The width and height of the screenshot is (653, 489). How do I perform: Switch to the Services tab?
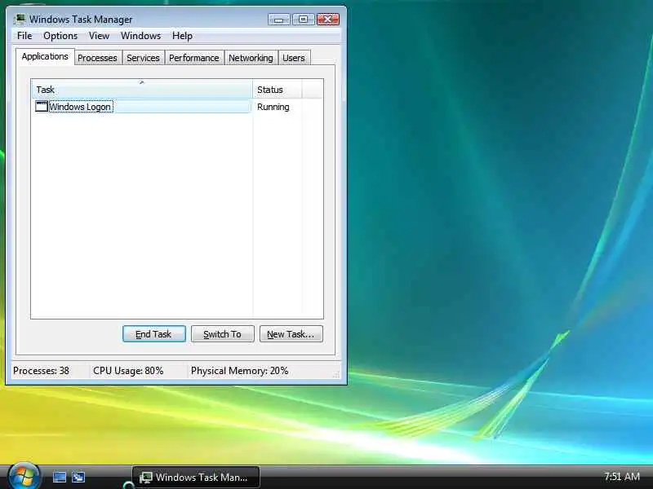click(144, 58)
